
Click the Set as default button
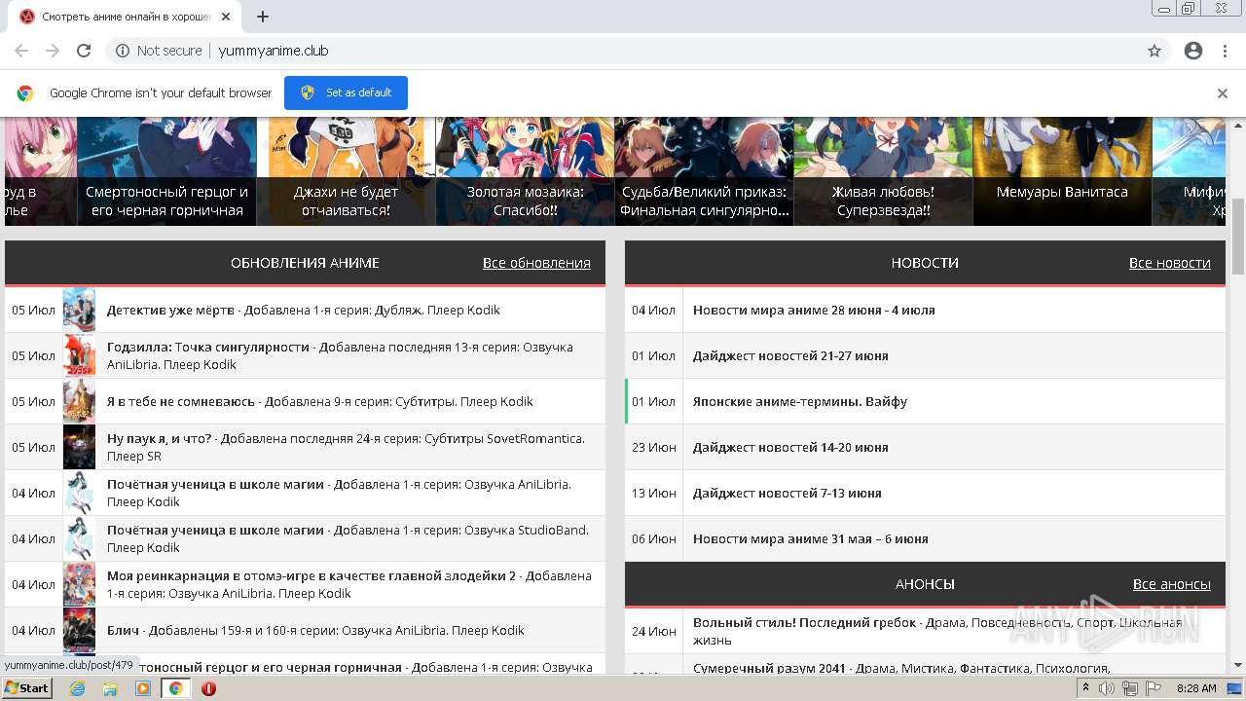[x=346, y=92]
